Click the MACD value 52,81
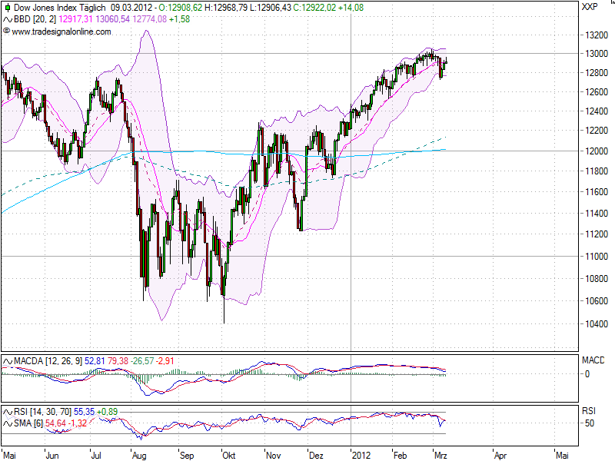The width and height of the screenshot is (615, 461). 95,361
